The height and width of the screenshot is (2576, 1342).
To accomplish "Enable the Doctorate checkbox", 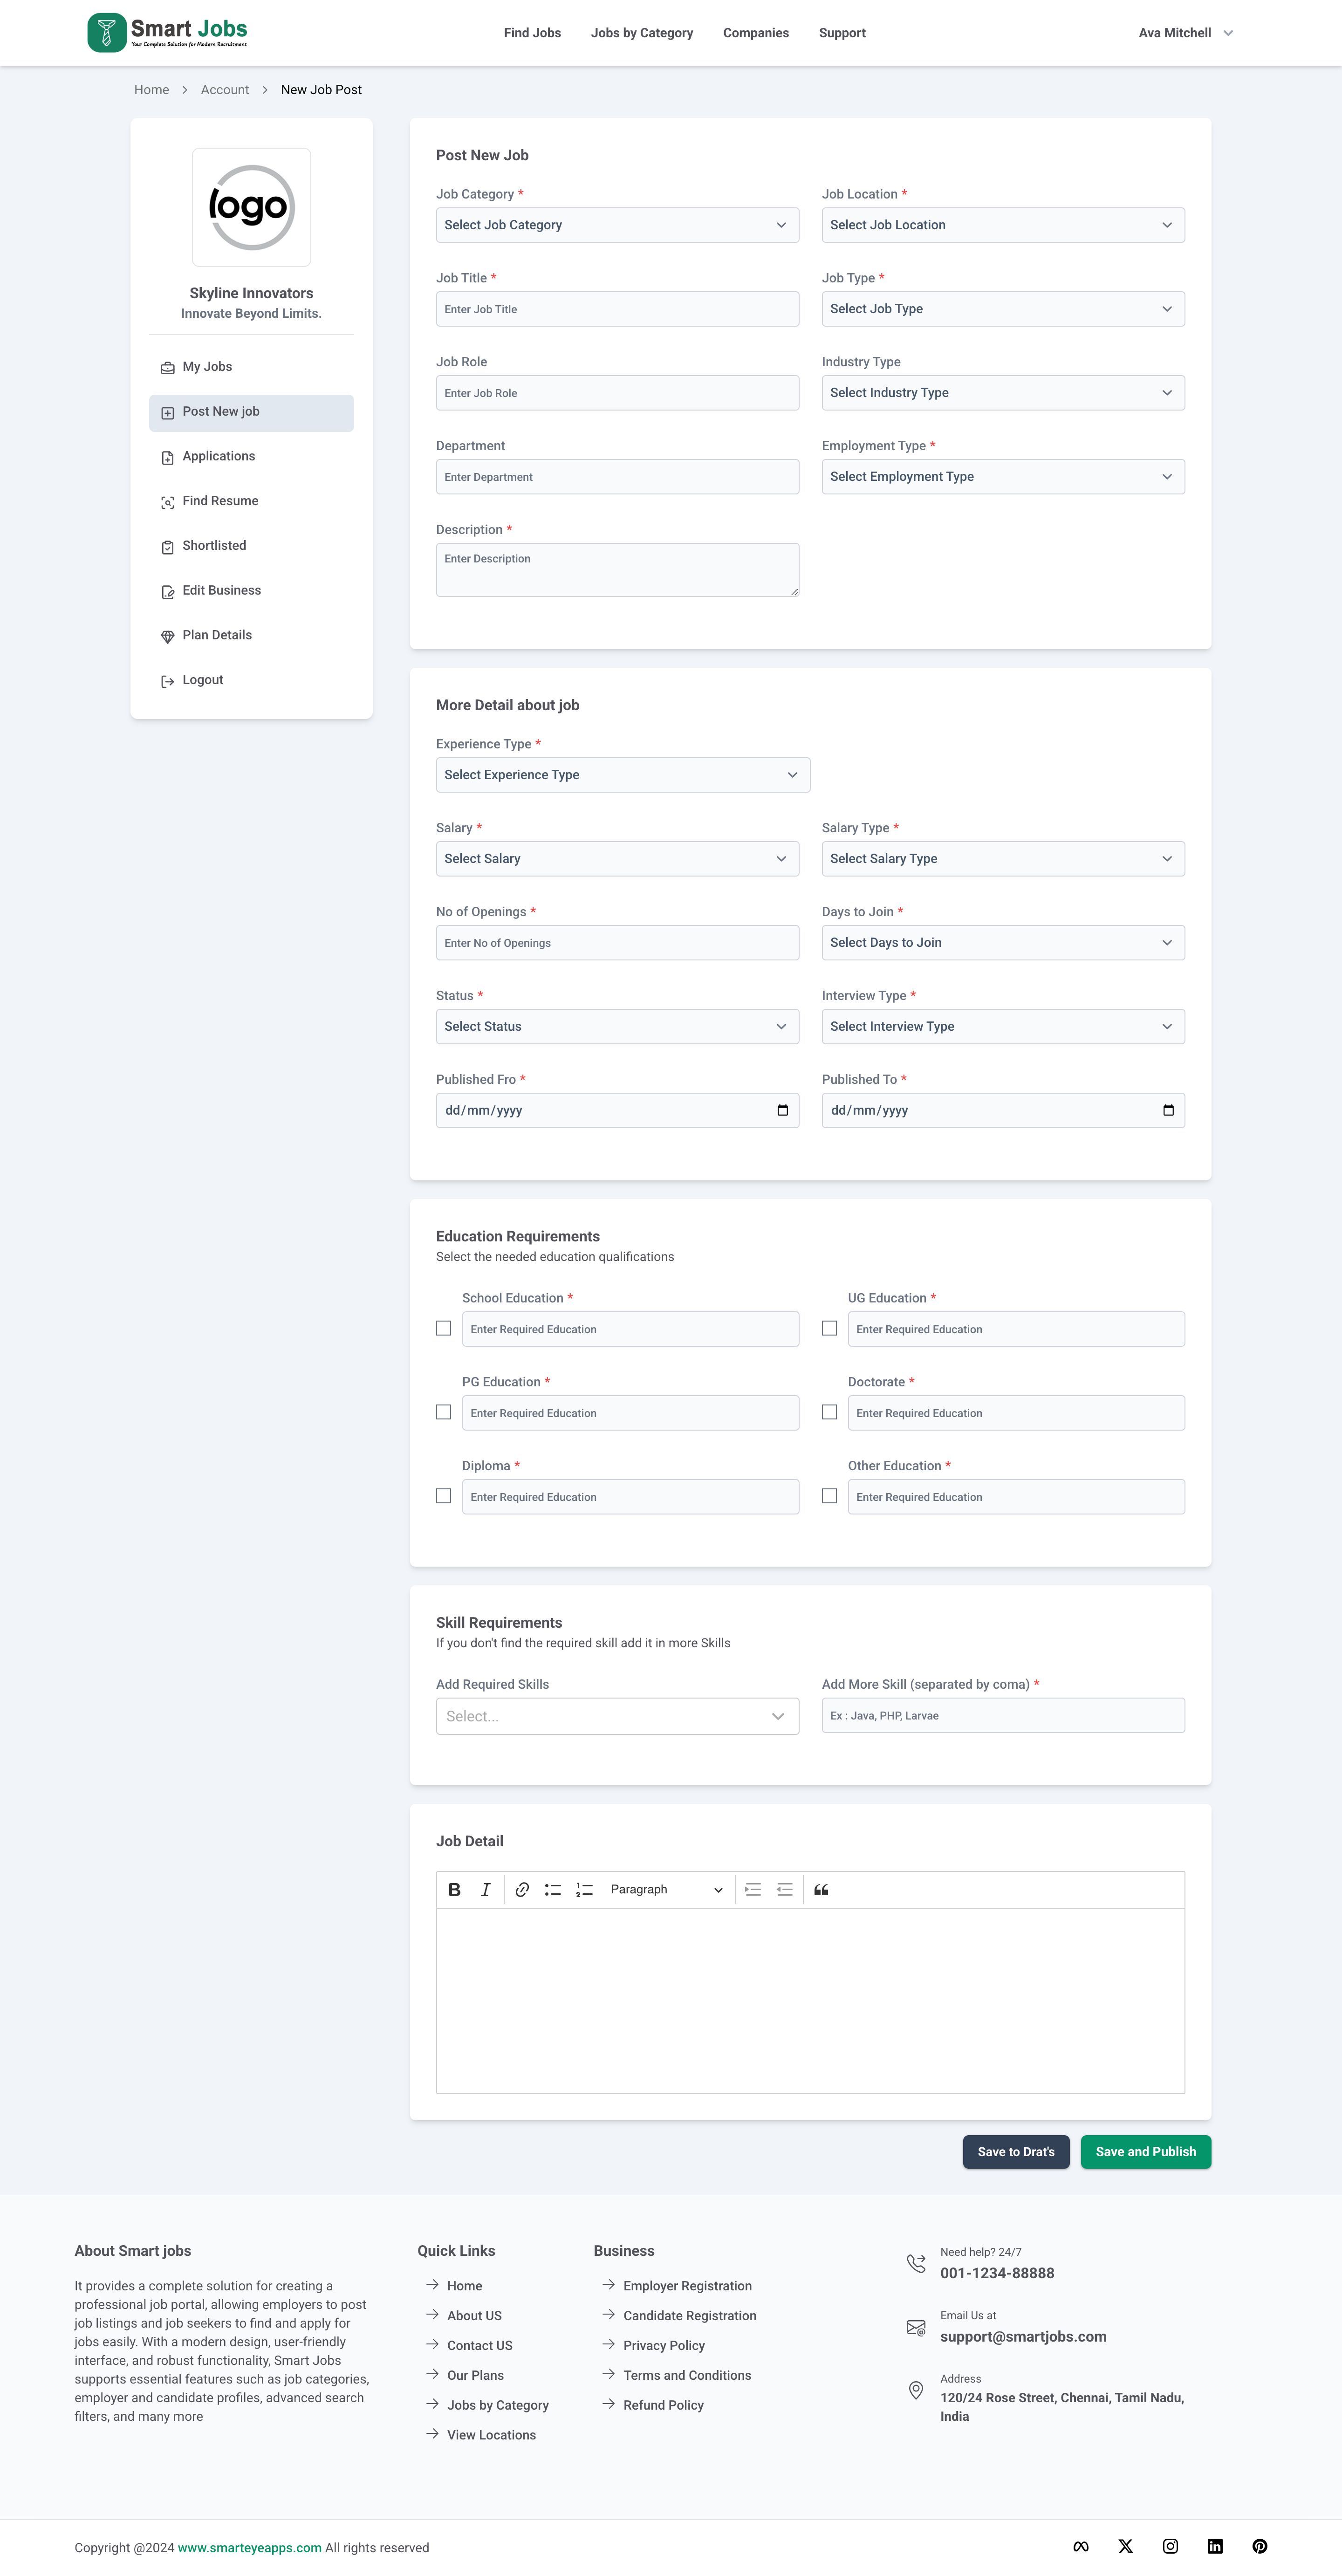I will (x=829, y=1412).
